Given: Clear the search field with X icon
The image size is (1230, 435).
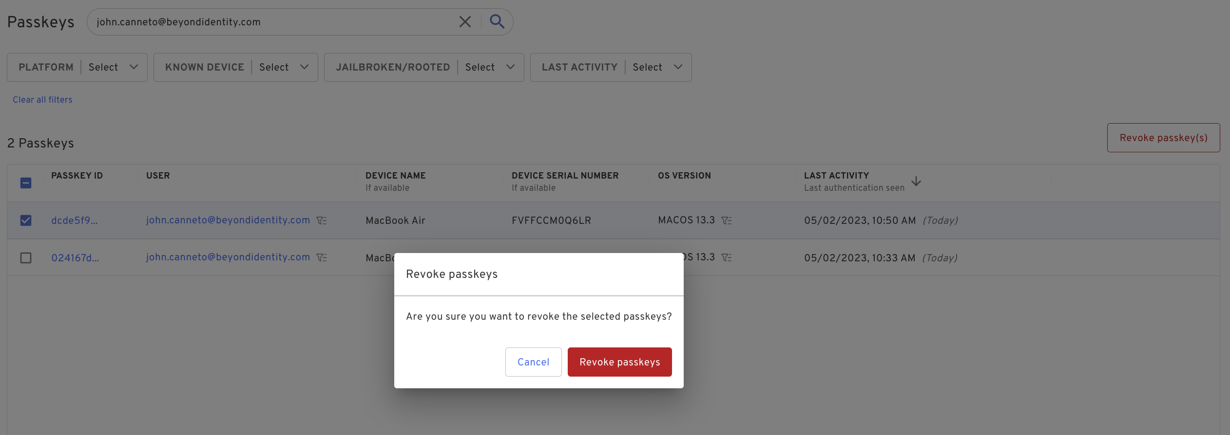Looking at the screenshot, I should pyautogui.click(x=465, y=21).
